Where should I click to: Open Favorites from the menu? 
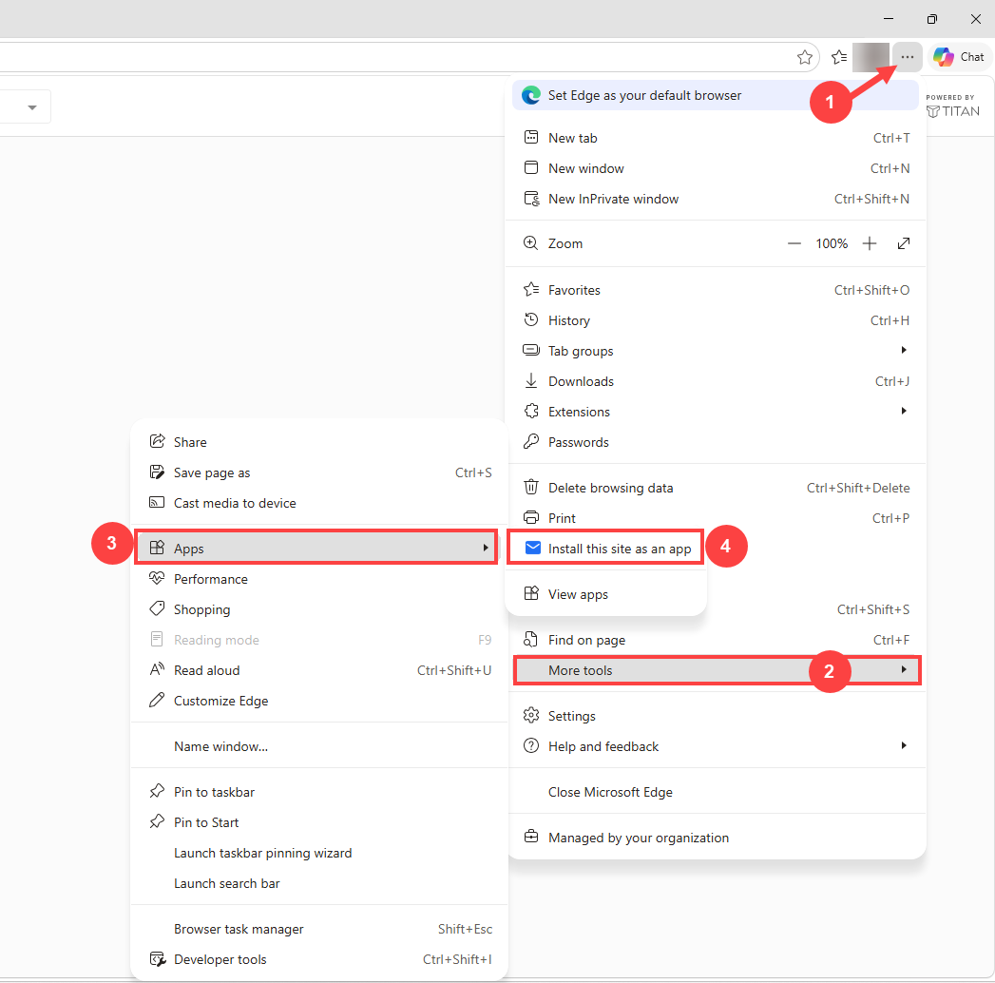click(717, 291)
